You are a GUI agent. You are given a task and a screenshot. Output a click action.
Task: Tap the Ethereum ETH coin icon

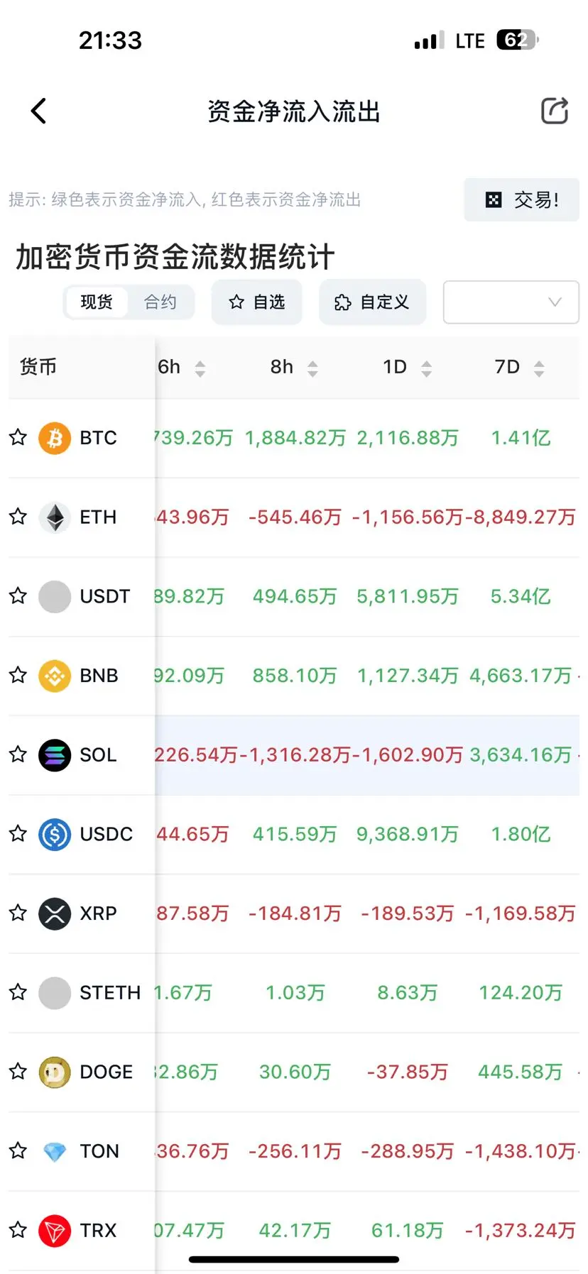[55, 517]
